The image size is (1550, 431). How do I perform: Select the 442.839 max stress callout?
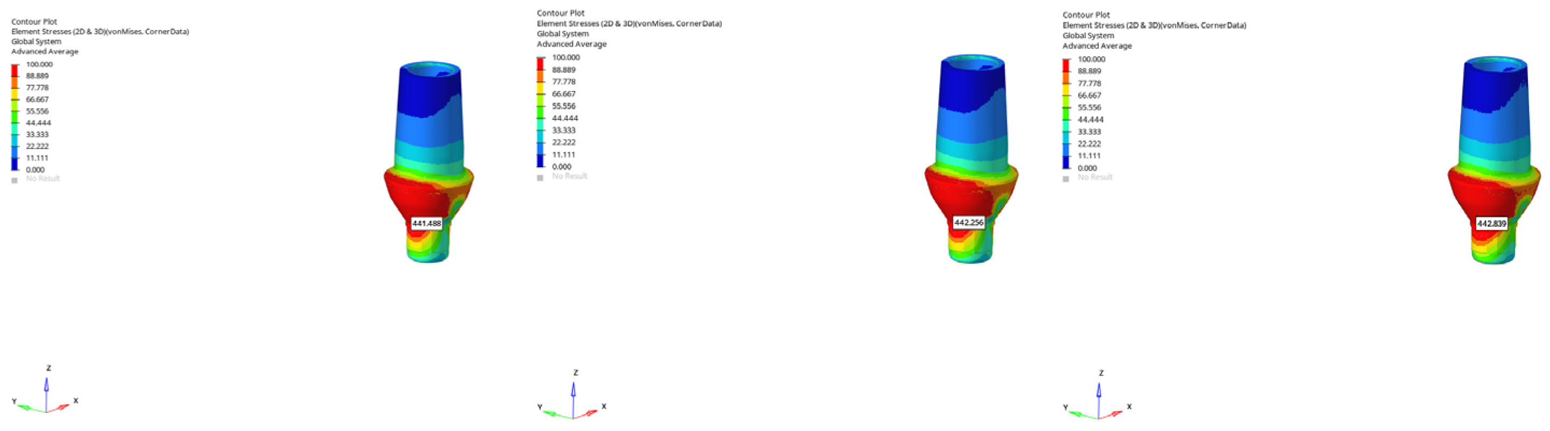1491,223
